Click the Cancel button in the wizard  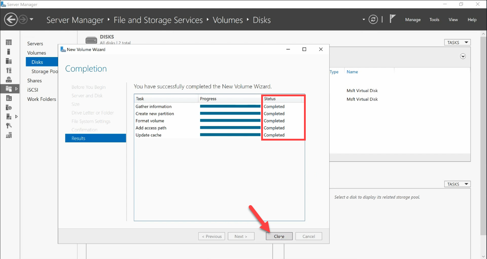point(309,236)
